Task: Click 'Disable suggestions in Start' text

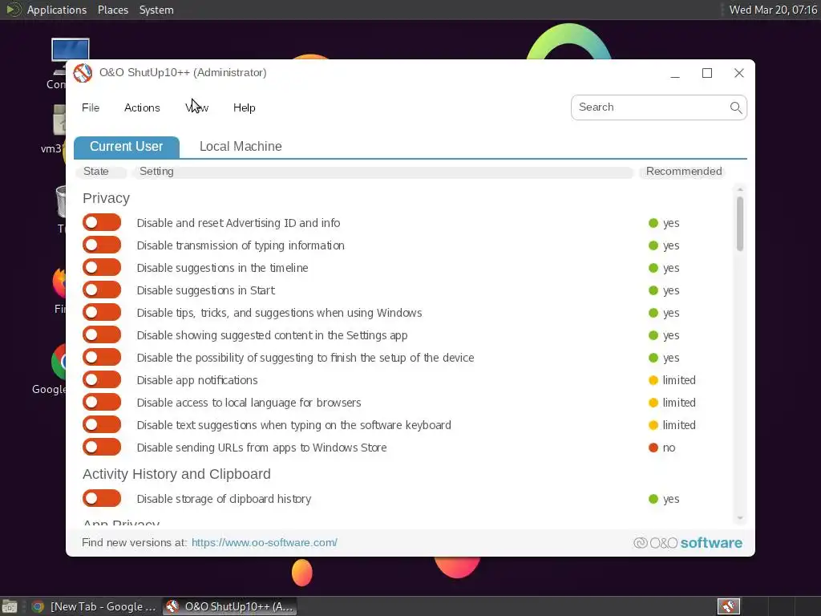Action: click(206, 290)
